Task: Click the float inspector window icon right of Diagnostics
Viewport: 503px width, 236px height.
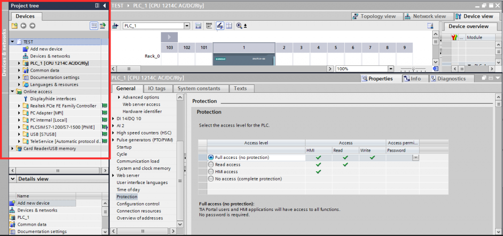Action: (x=485, y=78)
